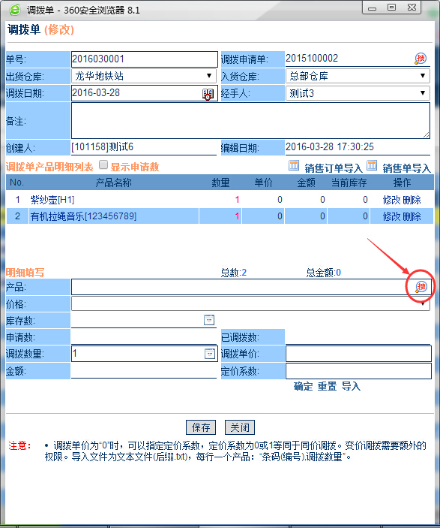This screenshot has width=440, height=528.
Task: Toggle the 显示申请数 checkbox
Action: coord(103,164)
